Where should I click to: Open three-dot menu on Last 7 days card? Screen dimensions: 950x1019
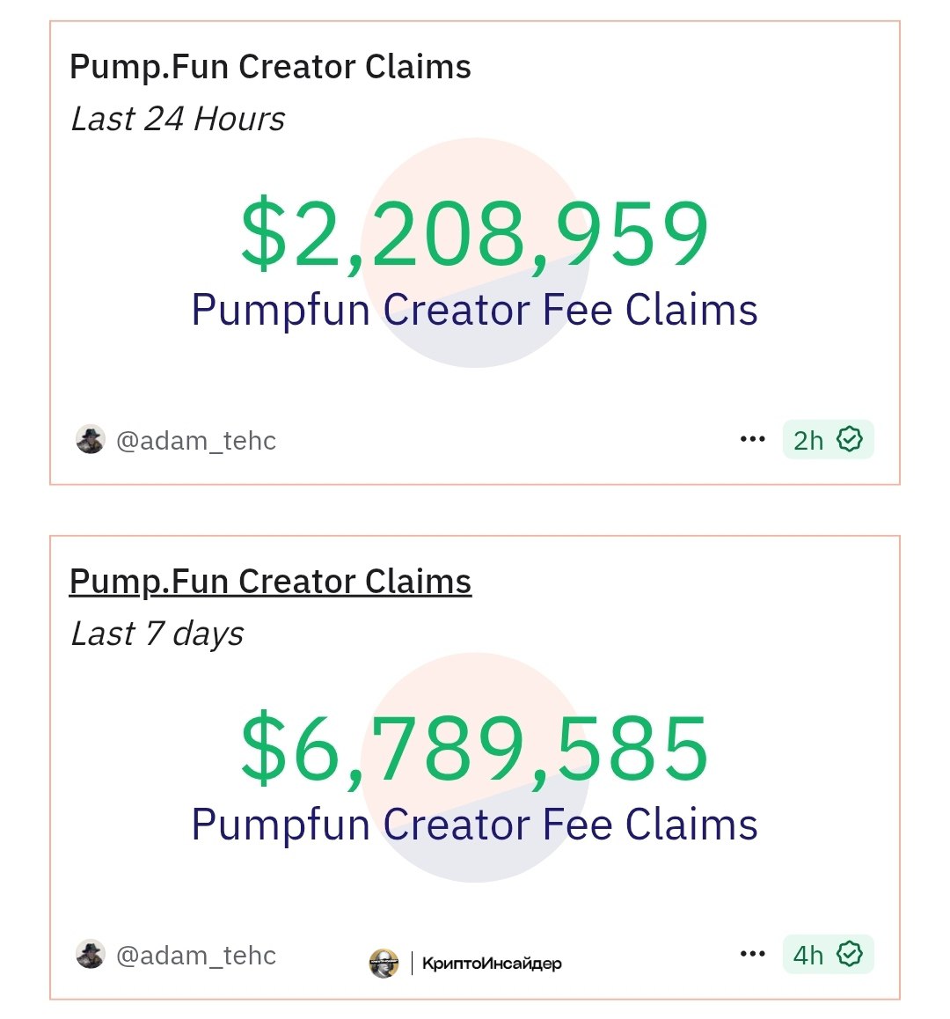coord(752,954)
